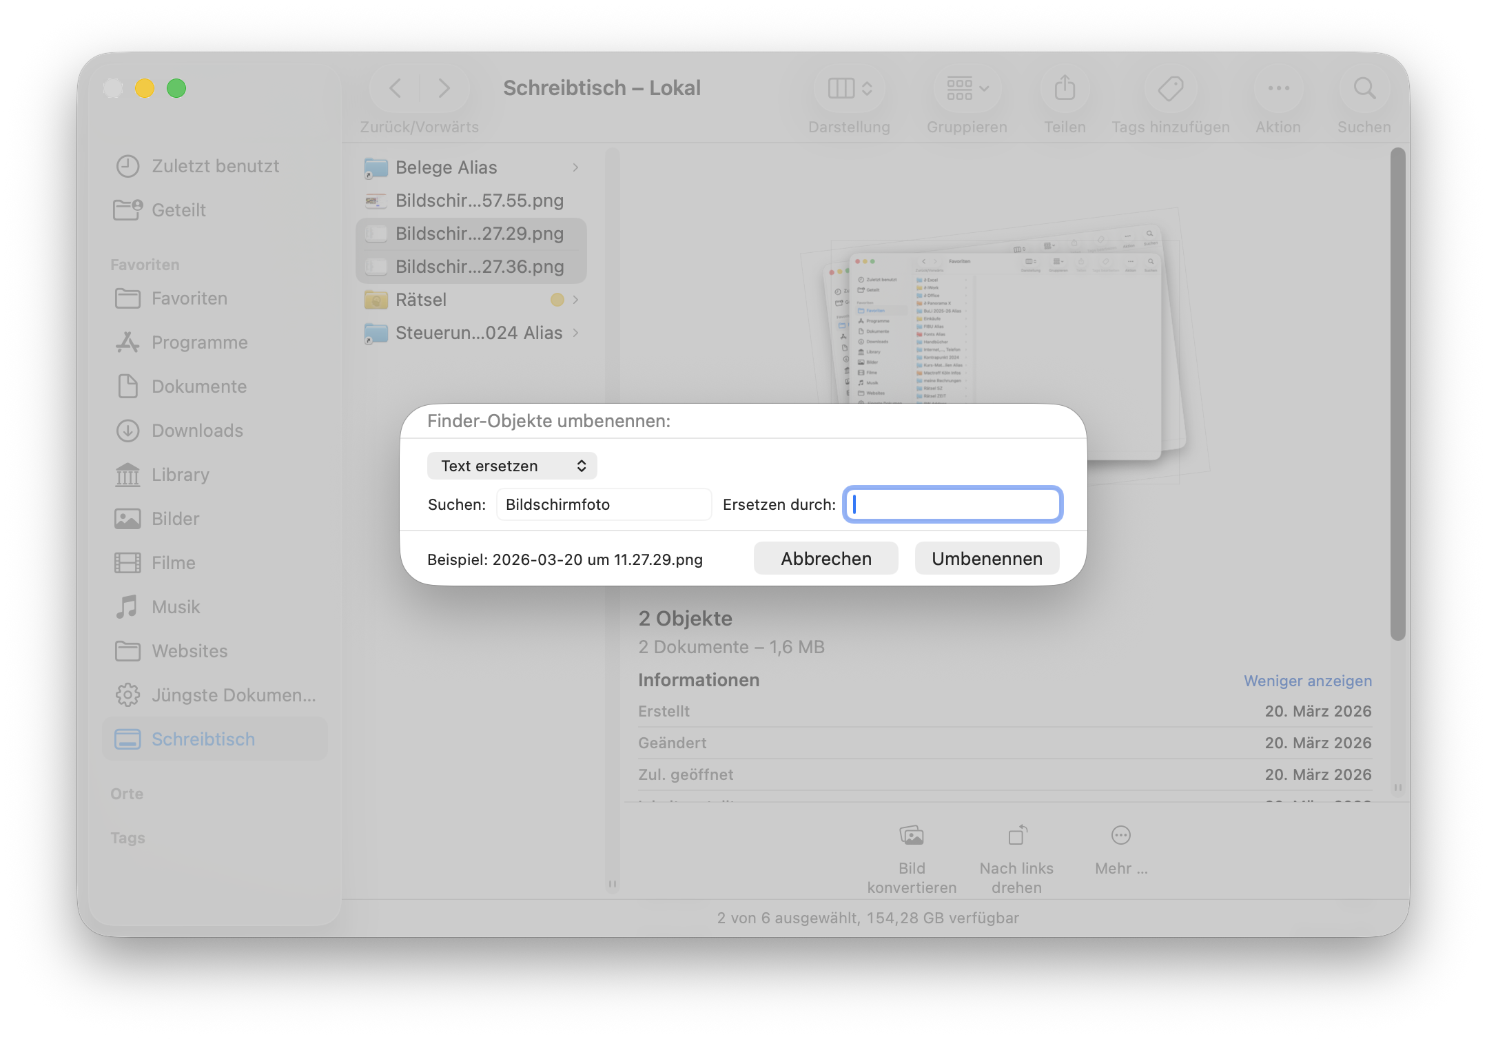This screenshot has width=1487, height=1039.
Task: Open Downloads in the sidebar
Action: pos(197,431)
